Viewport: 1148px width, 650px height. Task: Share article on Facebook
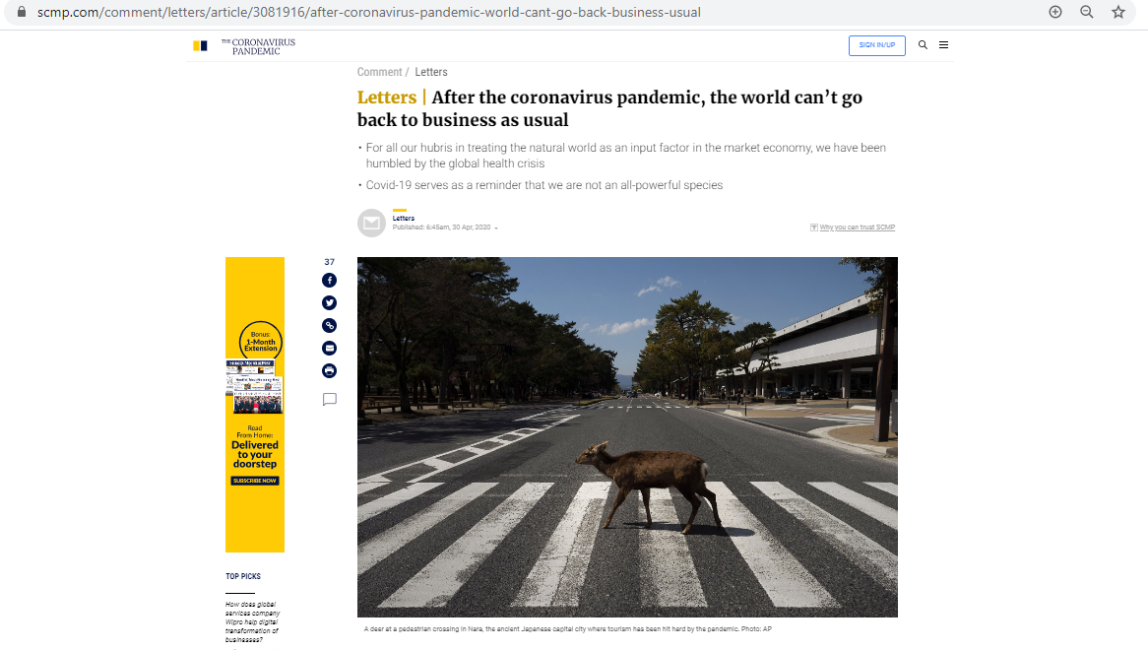point(329,281)
